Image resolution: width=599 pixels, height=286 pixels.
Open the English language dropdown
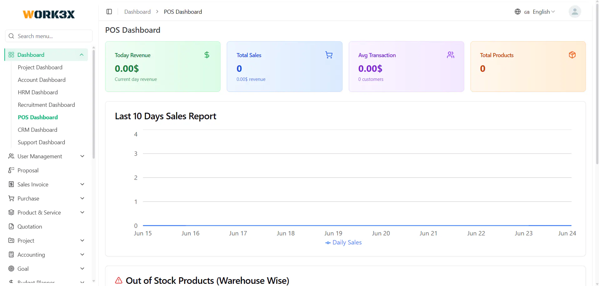tap(540, 12)
